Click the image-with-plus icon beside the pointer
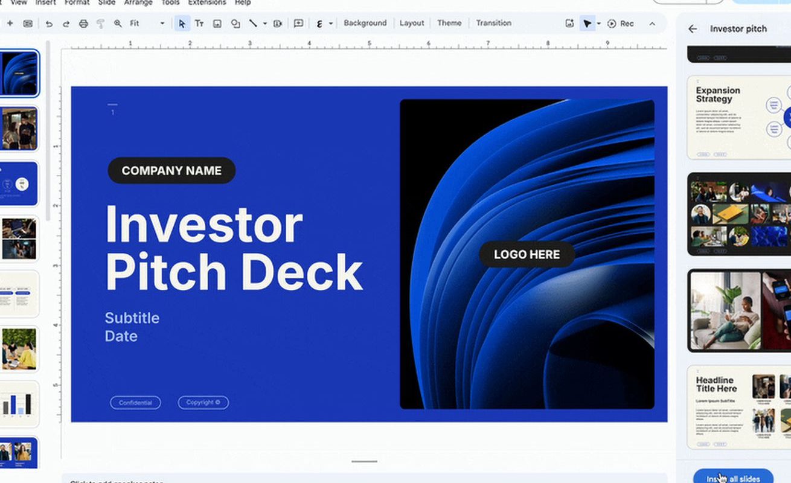This screenshot has height=483, width=791. [x=569, y=24]
